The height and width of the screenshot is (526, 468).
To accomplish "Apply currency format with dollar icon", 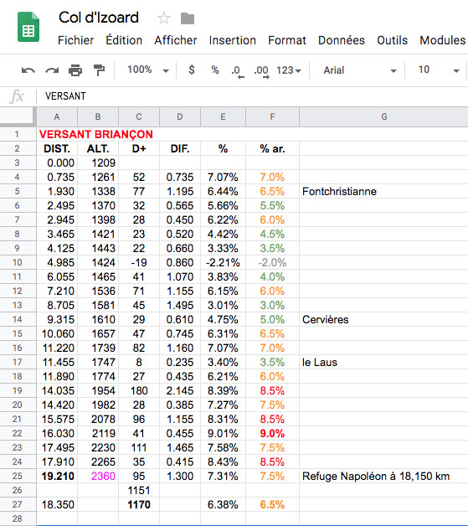I will [x=192, y=70].
